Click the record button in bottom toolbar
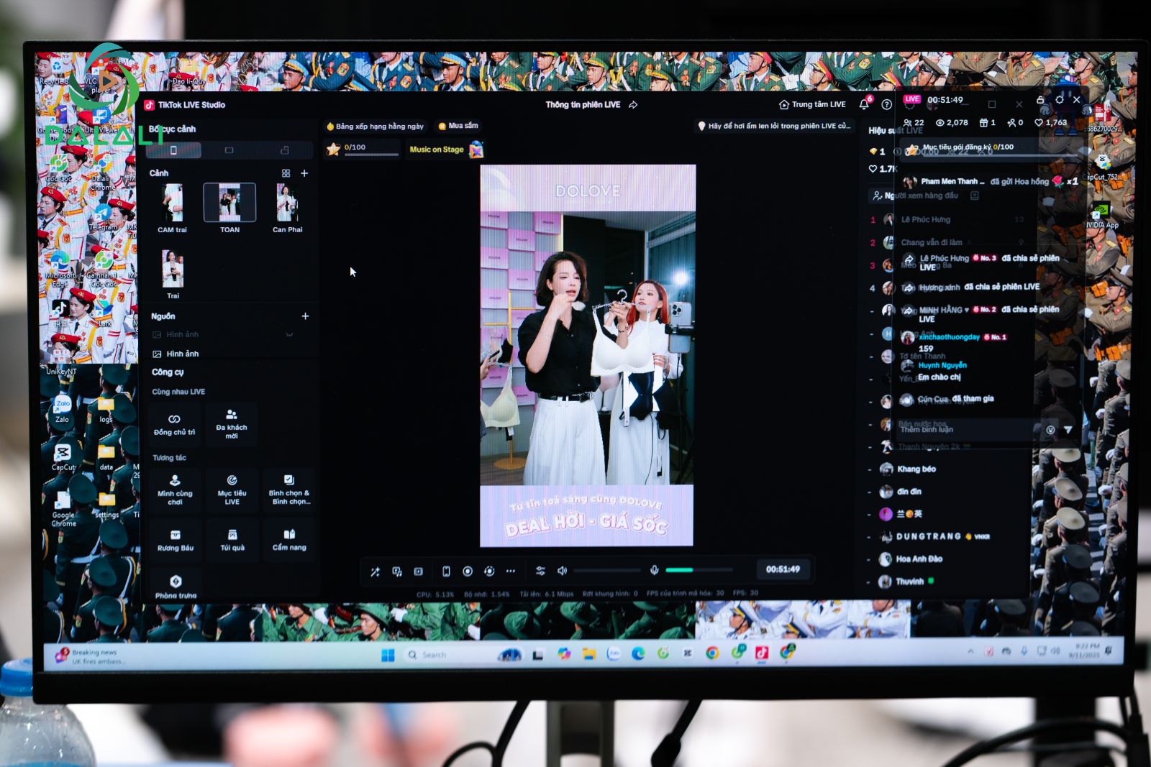 pos(468,571)
